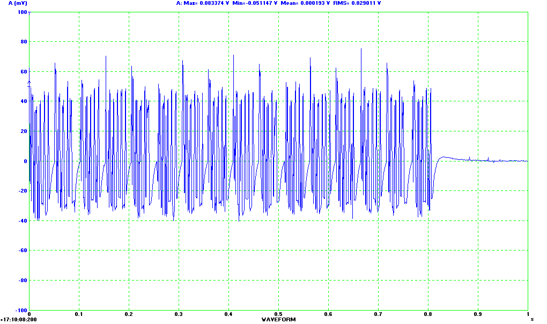Image resolution: width=547 pixels, height=324 pixels.
Task: Click the Mean= 0.000193 V reading
Action: tap(305, 3)
